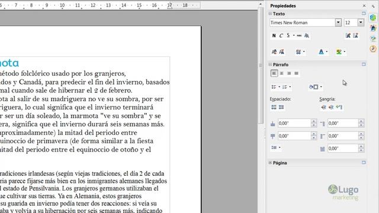This screenshot has height=213, width=379.
Task: Center paragraph alignment
Action: [x=282, y=73]
